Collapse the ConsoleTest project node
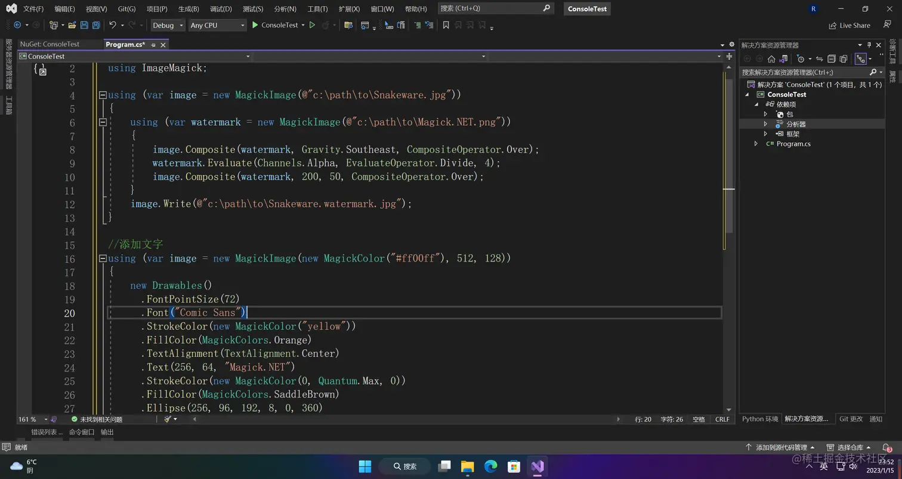Screen dimensions: 902x479 pyautogui.click(x=747, y=95)
